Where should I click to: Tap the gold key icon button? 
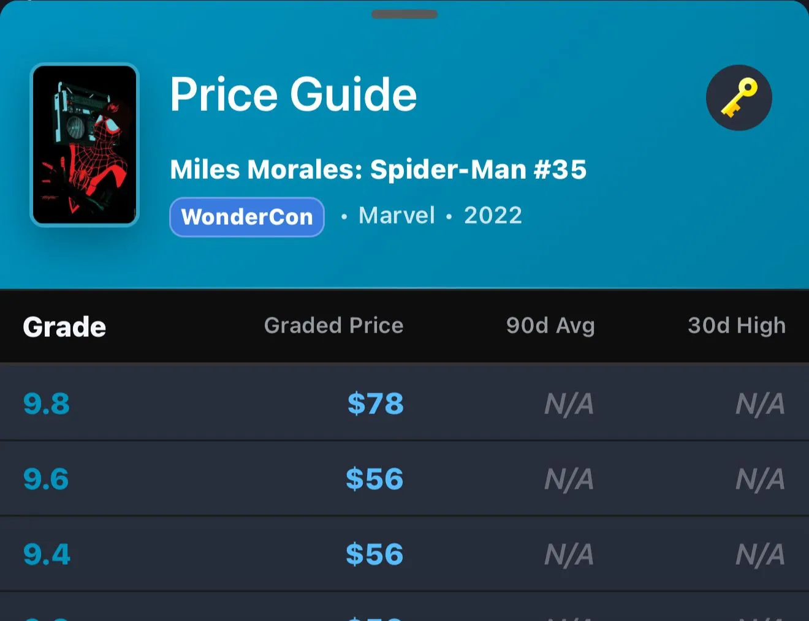[739, 98]
